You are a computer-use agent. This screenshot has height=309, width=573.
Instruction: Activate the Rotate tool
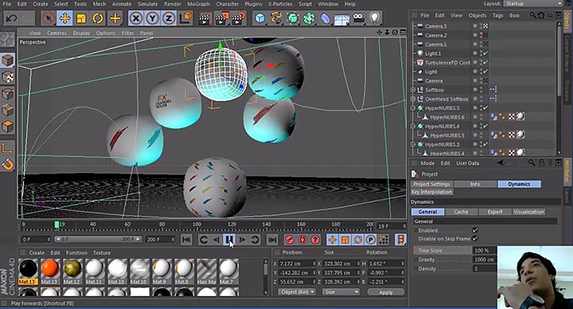click(x=98, y=18)
